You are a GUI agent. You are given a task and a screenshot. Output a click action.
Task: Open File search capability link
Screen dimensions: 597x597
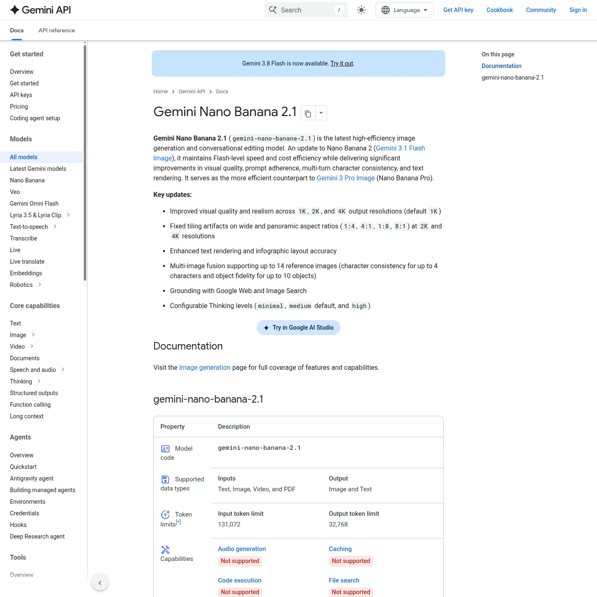[344, 580]
